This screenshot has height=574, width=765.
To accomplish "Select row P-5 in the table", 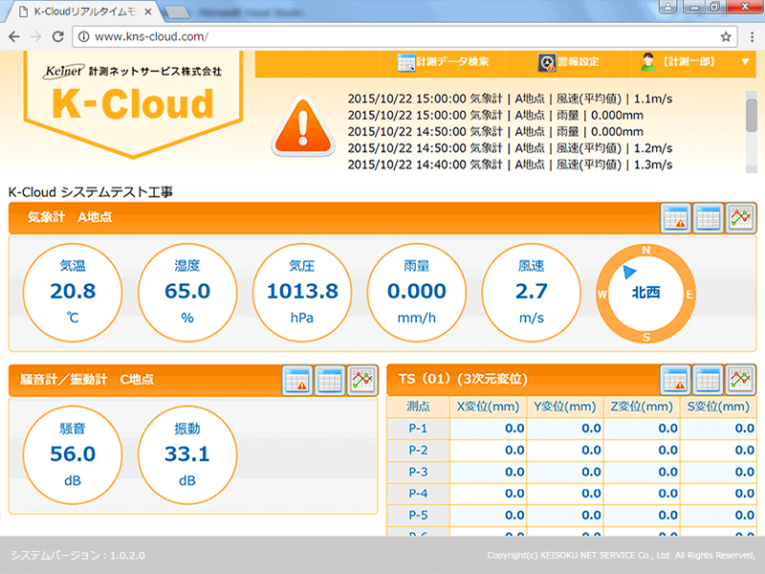I will 571,515.
